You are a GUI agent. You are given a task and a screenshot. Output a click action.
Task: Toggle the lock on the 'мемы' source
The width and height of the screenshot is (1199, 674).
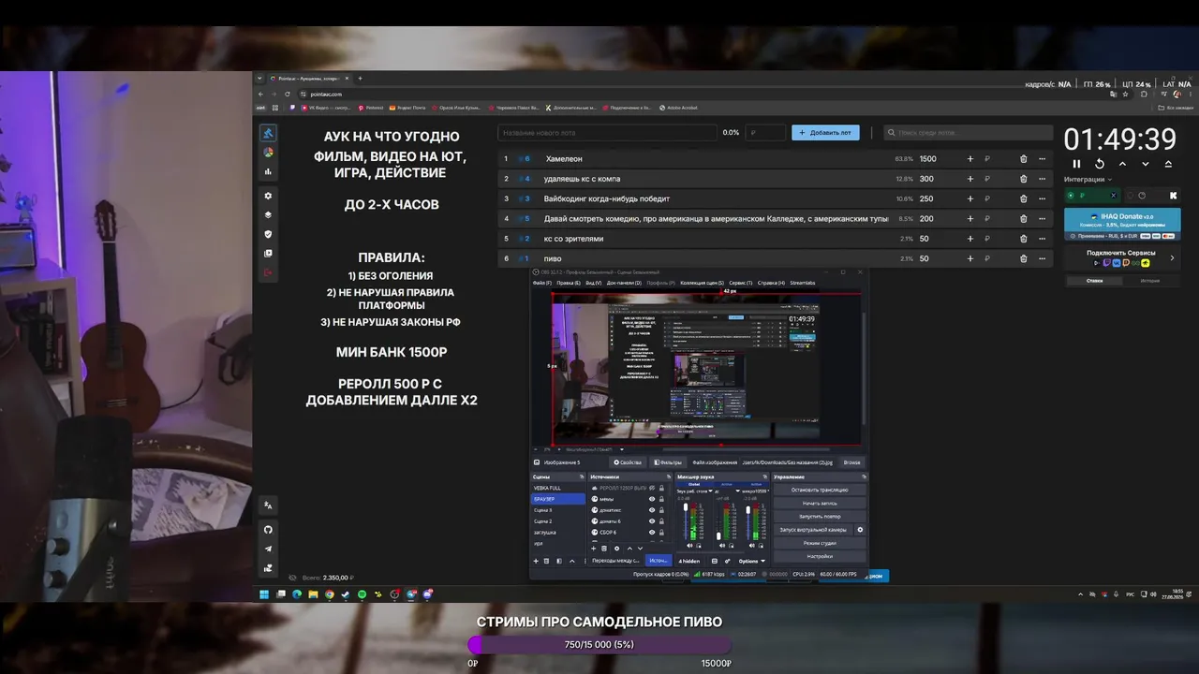tap(661, 499)
